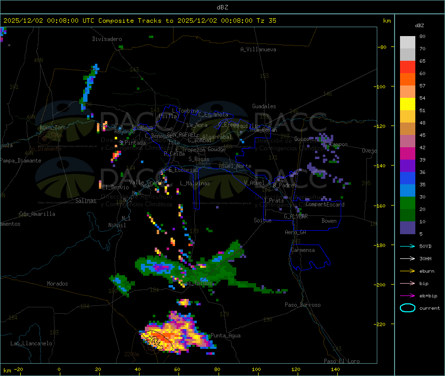Click the SAN_RAFAEL city label

click(181, 135)
